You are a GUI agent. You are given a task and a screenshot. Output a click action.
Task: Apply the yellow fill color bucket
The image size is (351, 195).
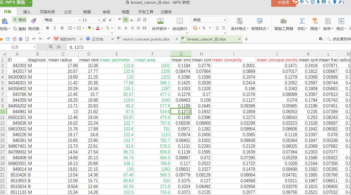89,28
